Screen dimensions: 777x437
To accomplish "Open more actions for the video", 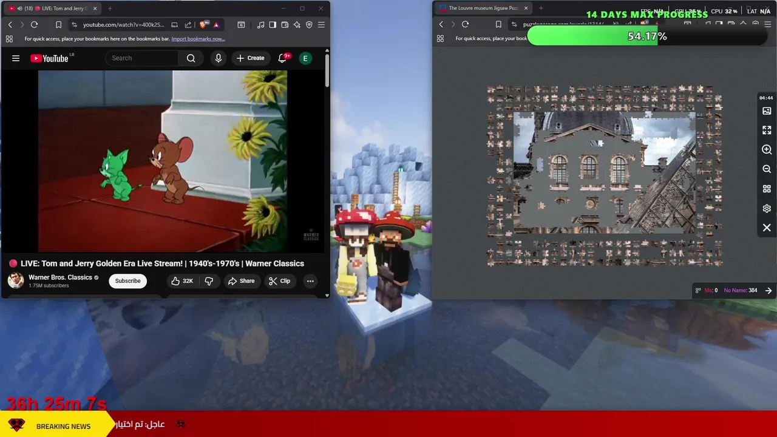I will tap(310, 281).
